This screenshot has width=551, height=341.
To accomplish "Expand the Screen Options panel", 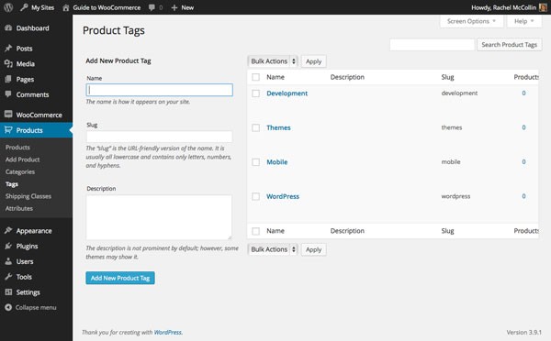I will point(472,21).
